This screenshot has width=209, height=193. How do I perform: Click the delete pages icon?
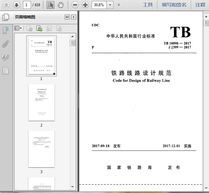pos(29,28)
